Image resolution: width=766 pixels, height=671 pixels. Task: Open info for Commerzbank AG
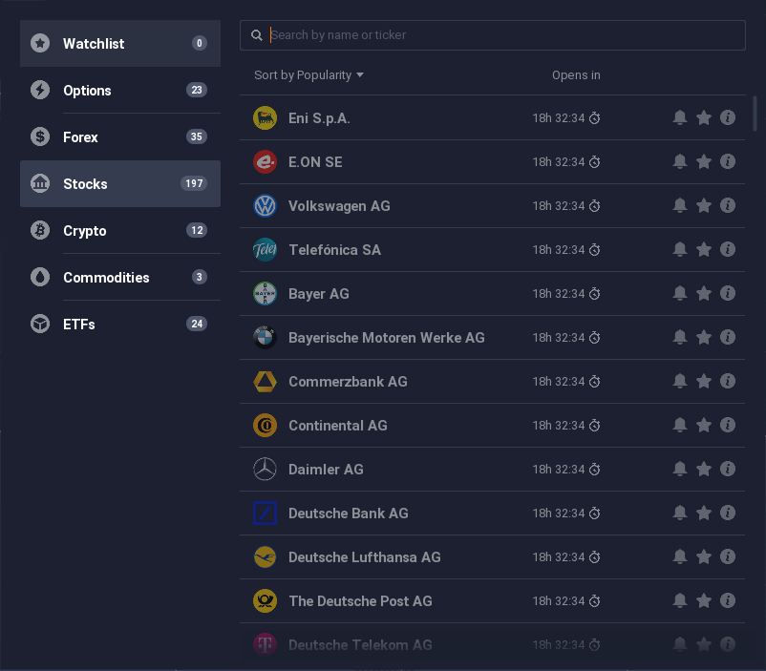[728, 381]
